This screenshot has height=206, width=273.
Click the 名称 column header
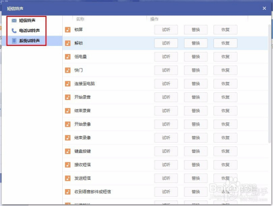point(80,19)
